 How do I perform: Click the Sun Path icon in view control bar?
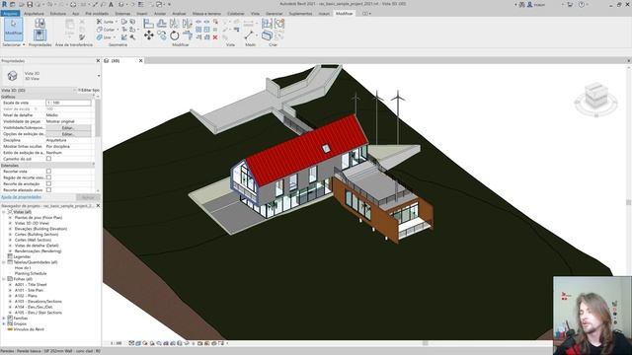point(145,343)
